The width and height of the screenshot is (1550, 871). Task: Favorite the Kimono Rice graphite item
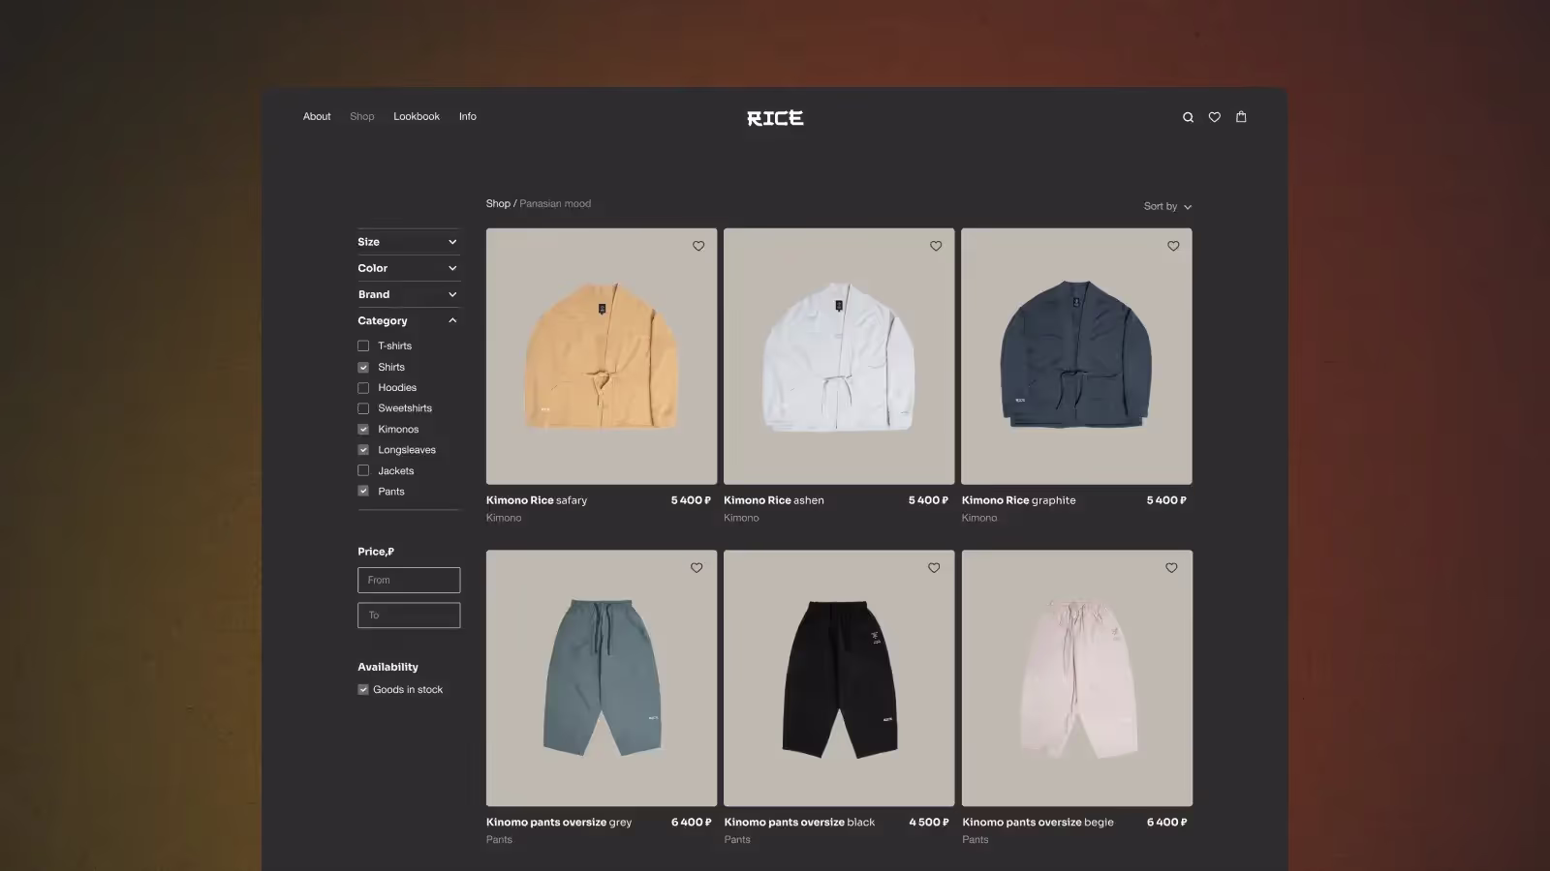[1173, 246]
